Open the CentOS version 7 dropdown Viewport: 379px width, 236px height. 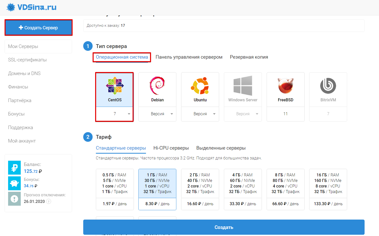click(x=115, y=114)
